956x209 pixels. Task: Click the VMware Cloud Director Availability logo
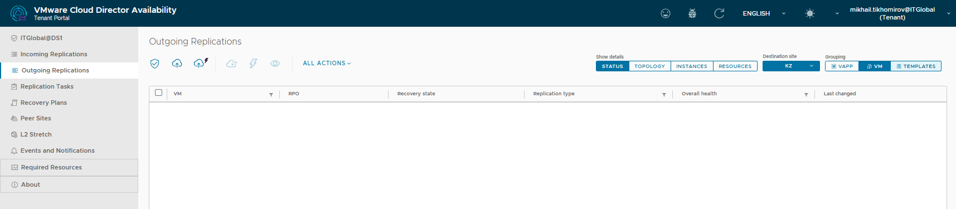point(18,13)
